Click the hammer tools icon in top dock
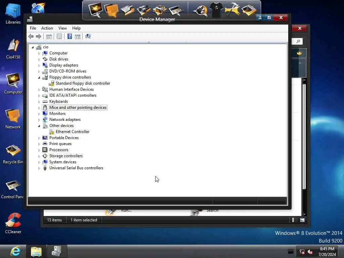 (232, 10)
